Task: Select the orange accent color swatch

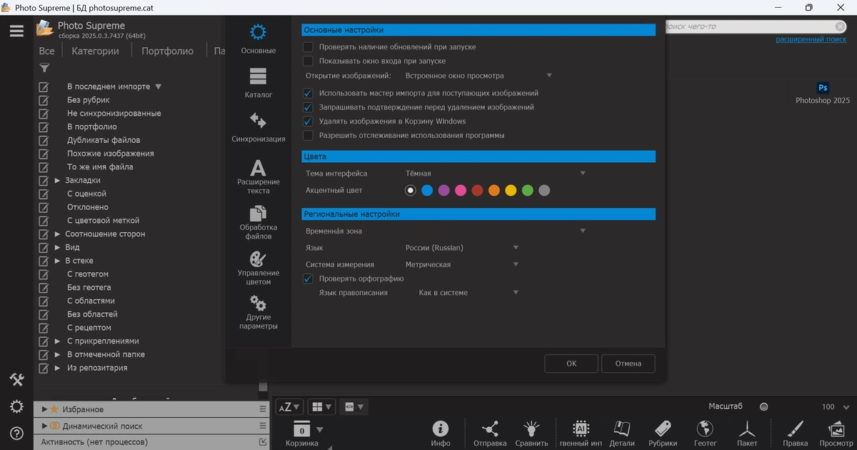Action: pos(494,191)
